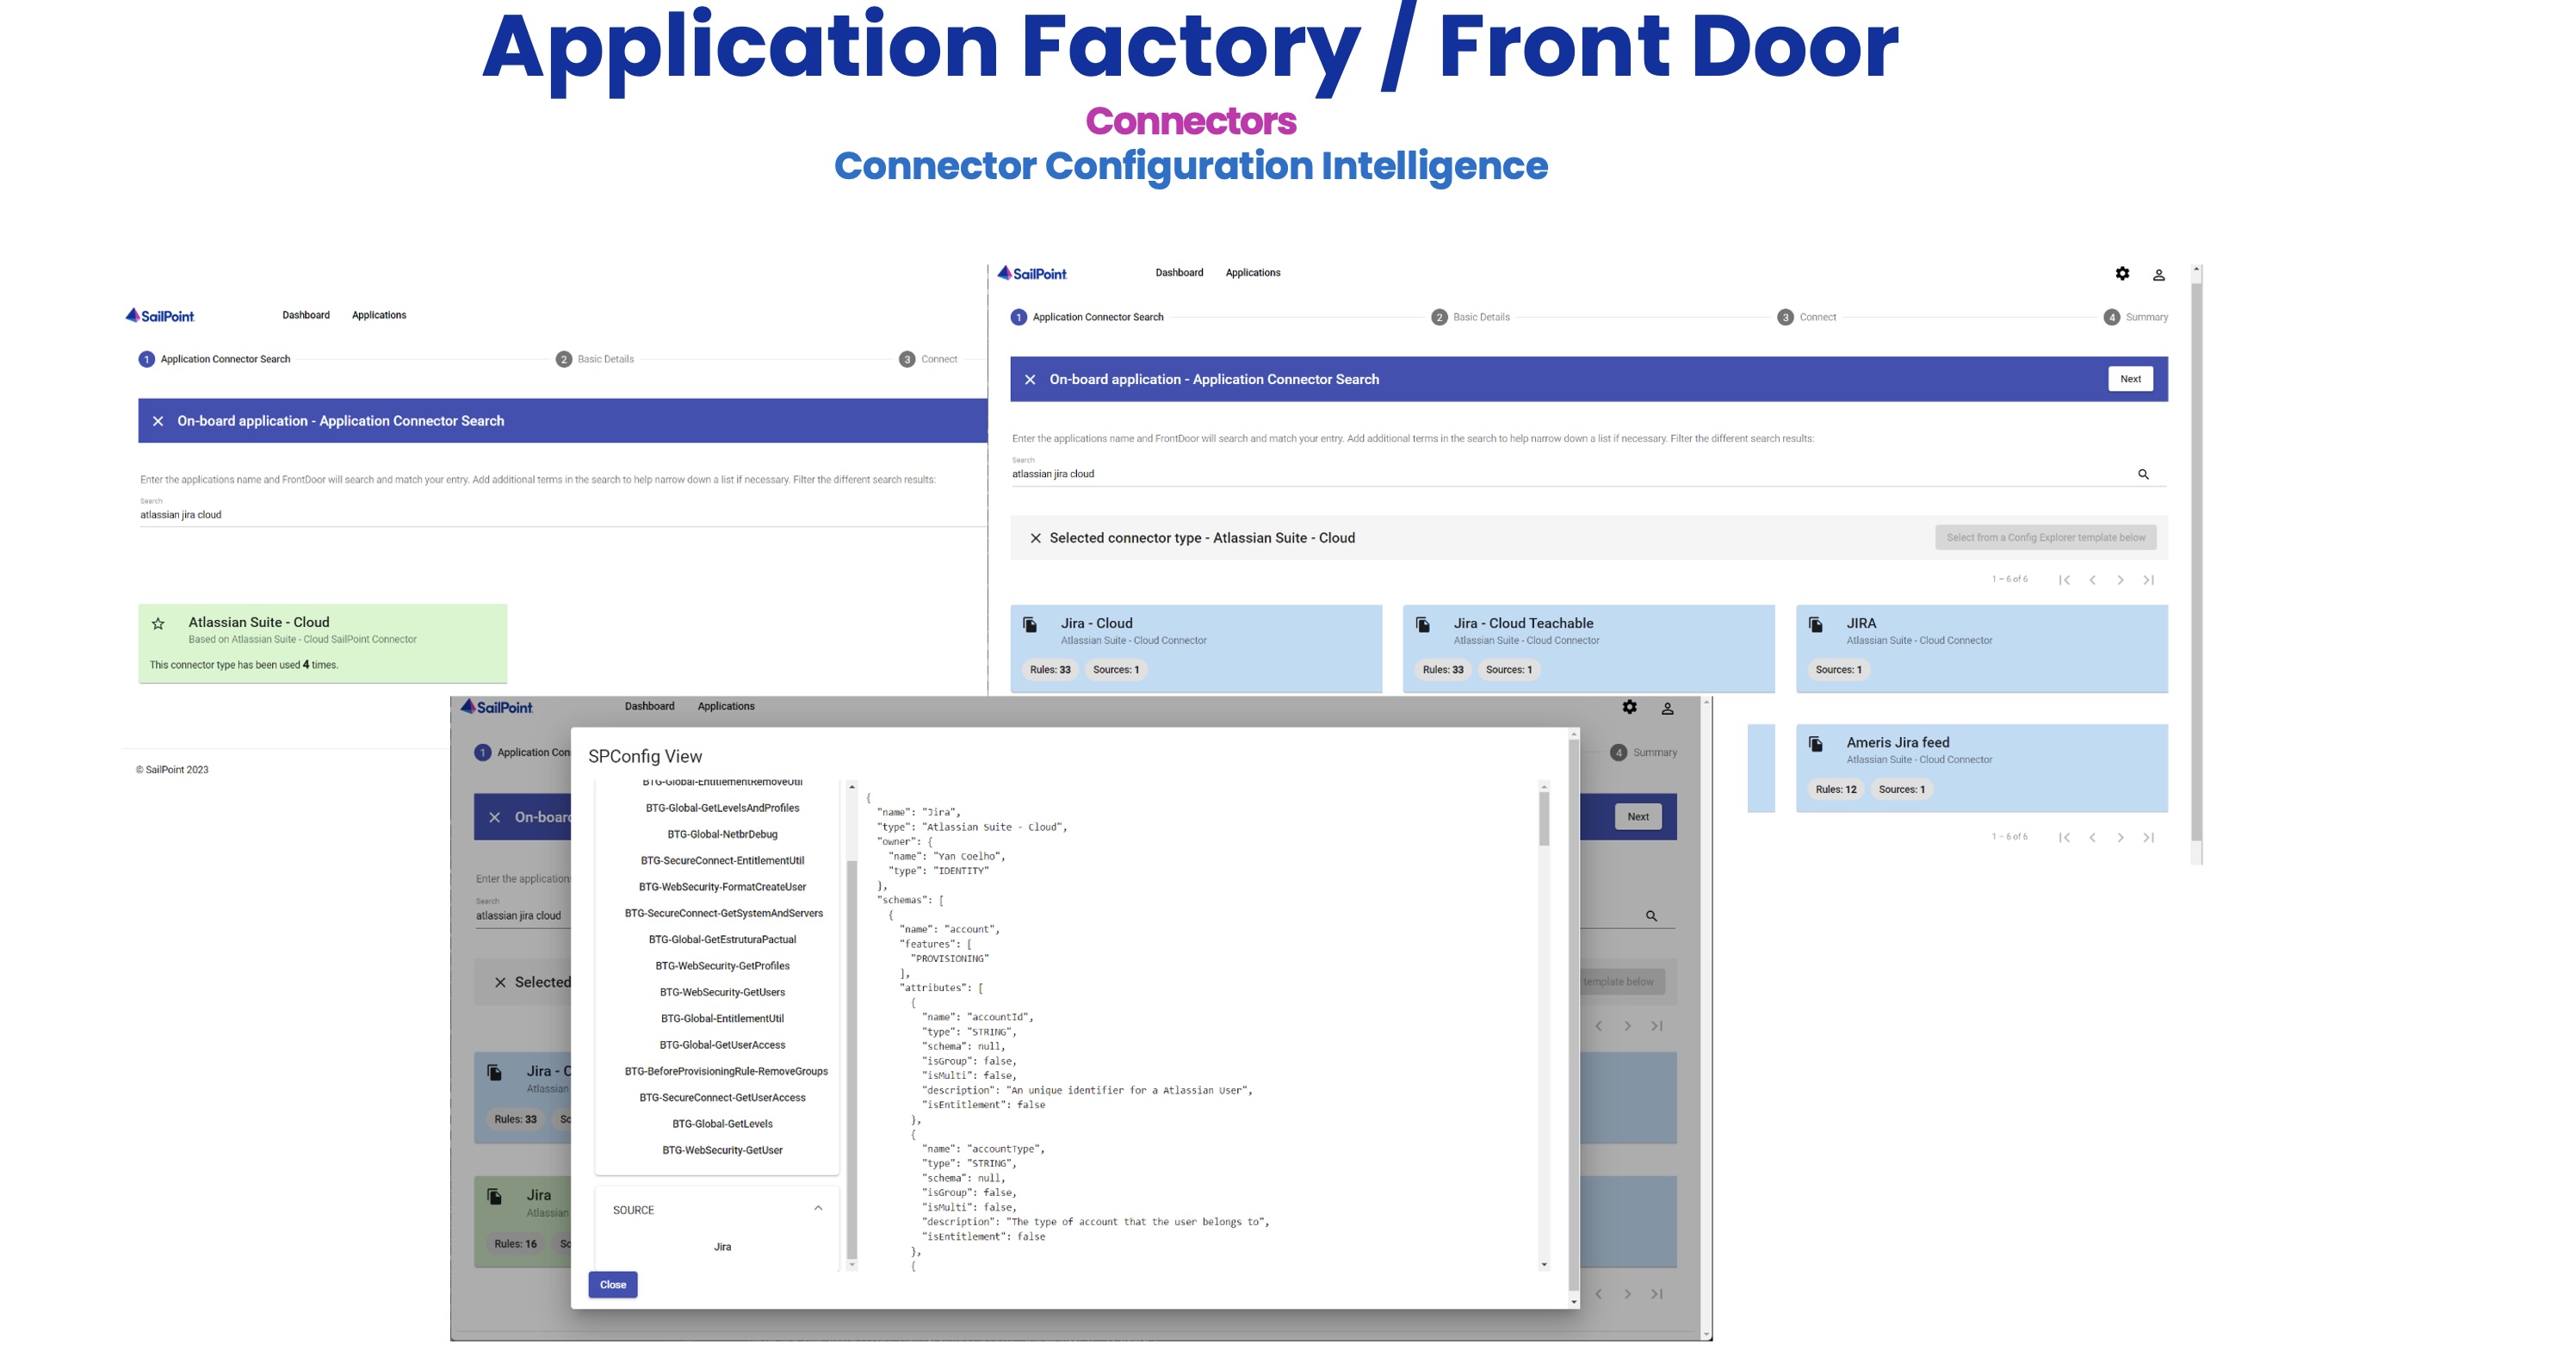
Task: Close the SPConfig View dialog
Action: click(612, 1285)
